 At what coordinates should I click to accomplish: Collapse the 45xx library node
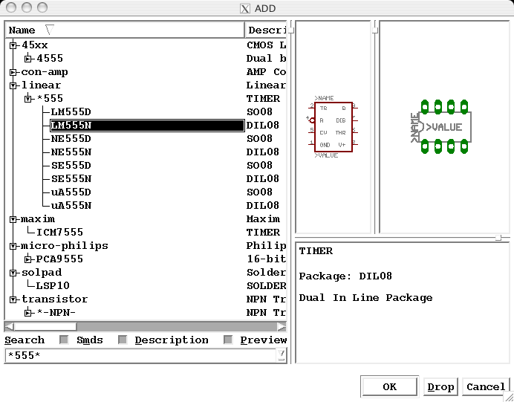click(x=13, y=45)
